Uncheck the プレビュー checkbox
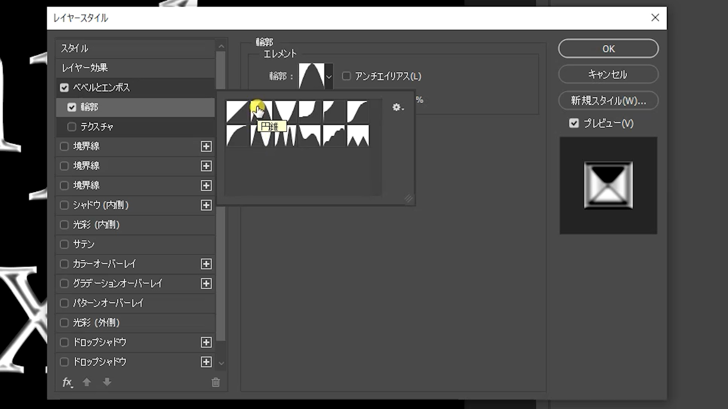The image size is (728, 409). (x=574, y=123)
